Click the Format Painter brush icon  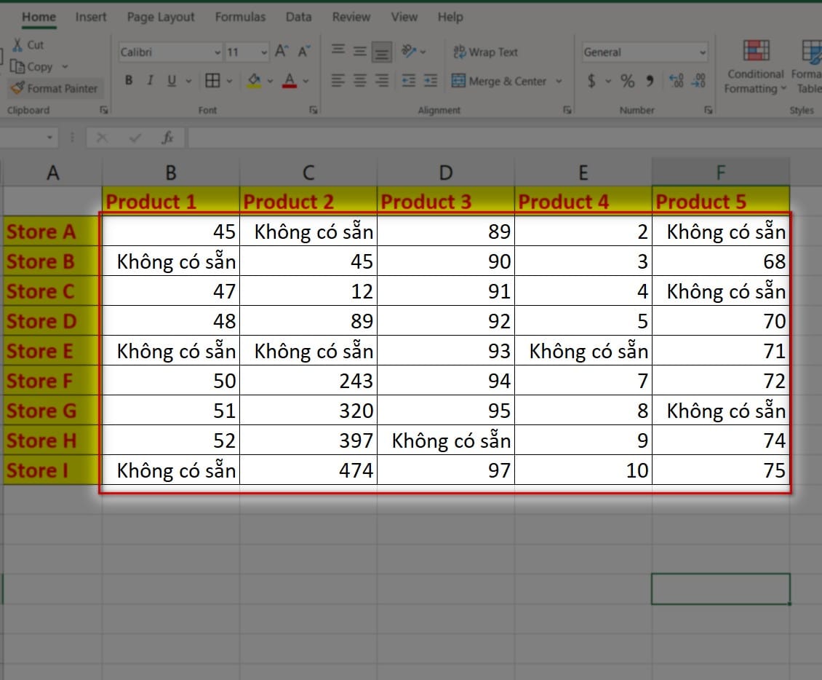click(17, 88)
